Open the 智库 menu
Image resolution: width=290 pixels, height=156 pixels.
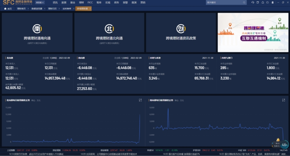(x=99, y=2)
